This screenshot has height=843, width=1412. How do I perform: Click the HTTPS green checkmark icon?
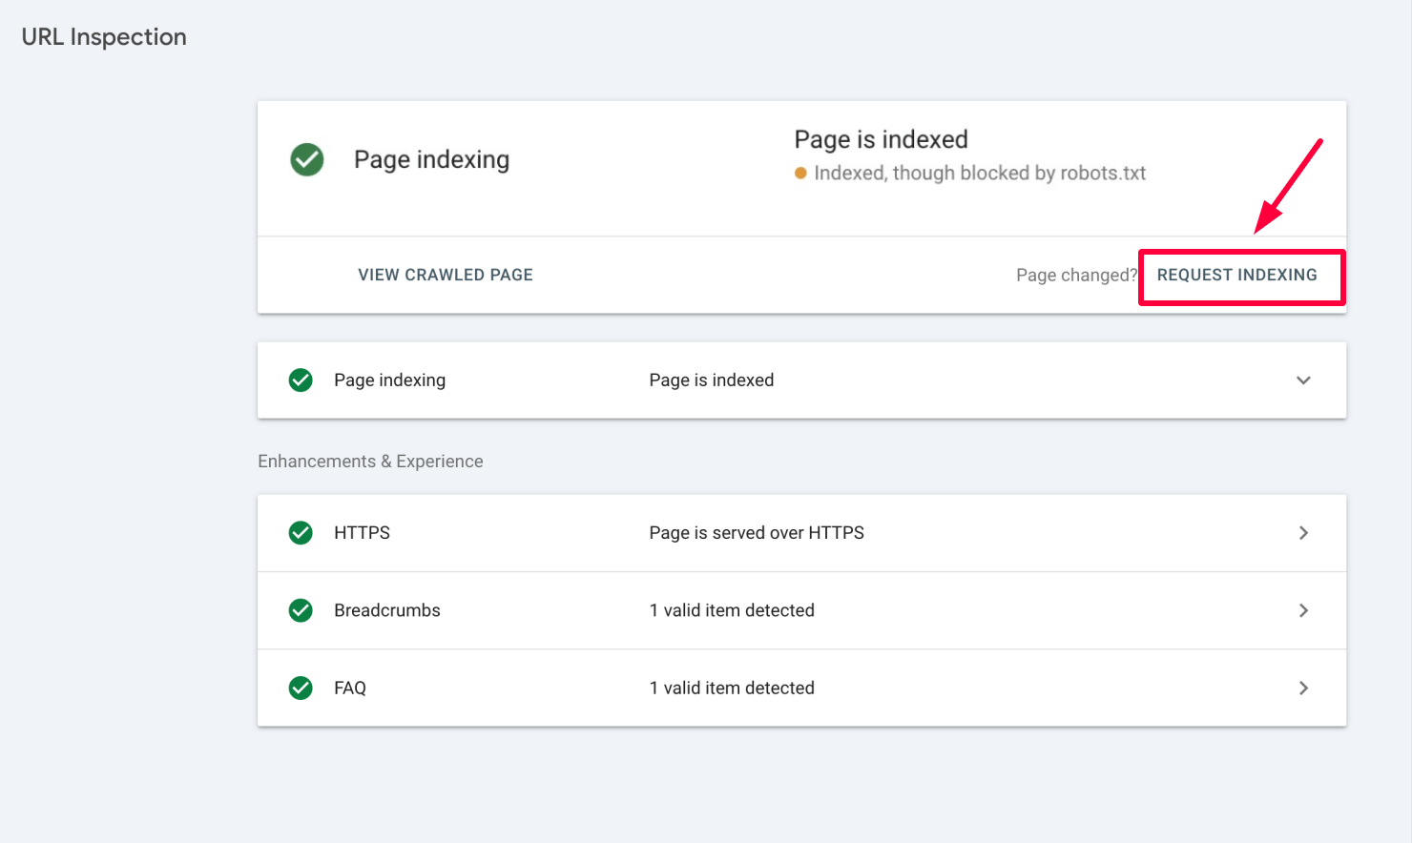301,533
